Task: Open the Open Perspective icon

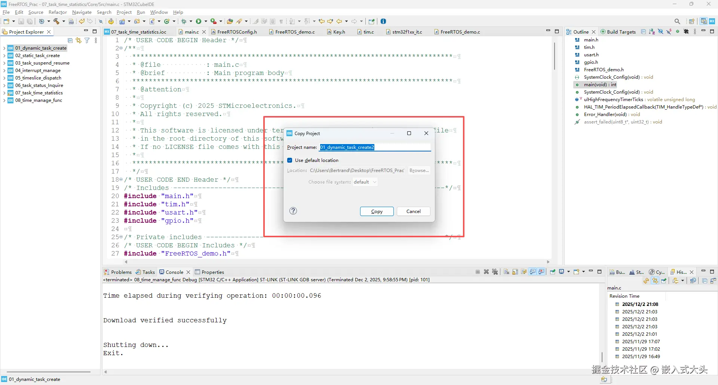Action: point(692,21)
